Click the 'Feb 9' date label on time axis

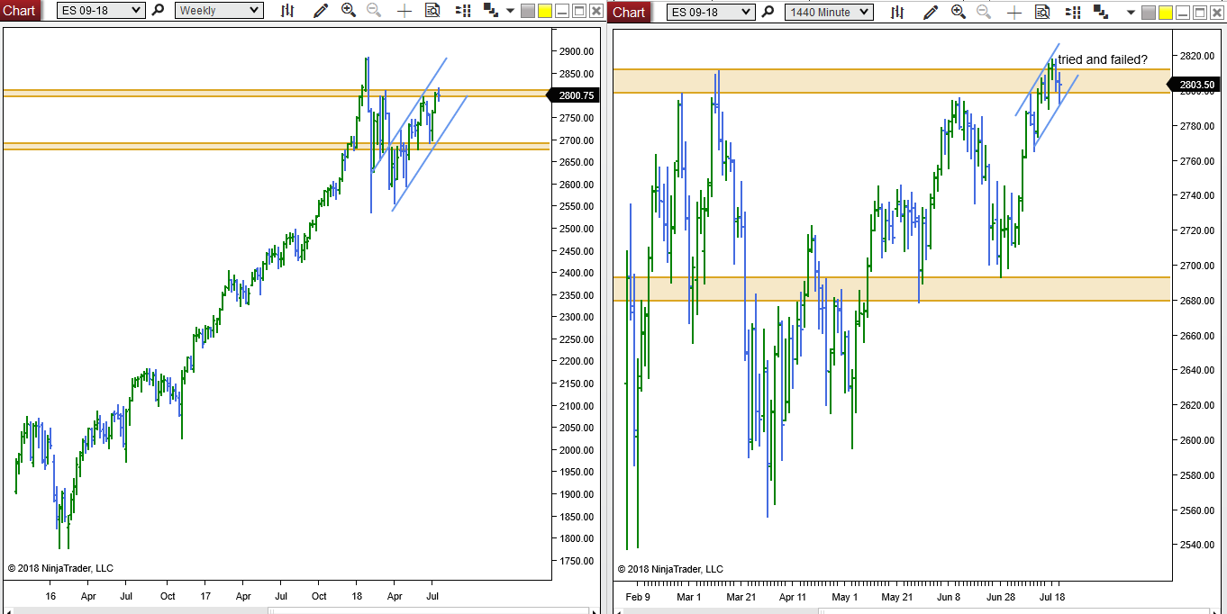pyautogui.click(x=637, y=597)
